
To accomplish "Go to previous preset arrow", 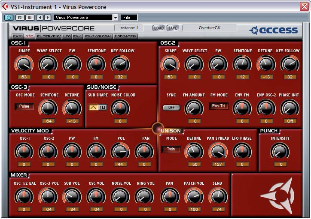I will coord(40,18).
